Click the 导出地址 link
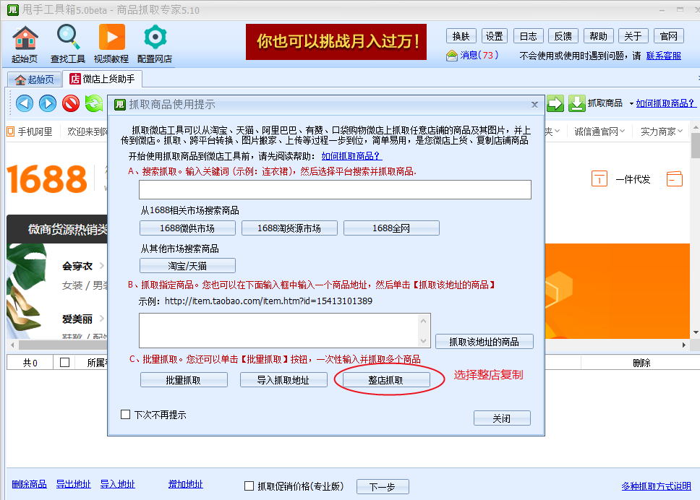700x500 pixels. (x=73, y=484)
